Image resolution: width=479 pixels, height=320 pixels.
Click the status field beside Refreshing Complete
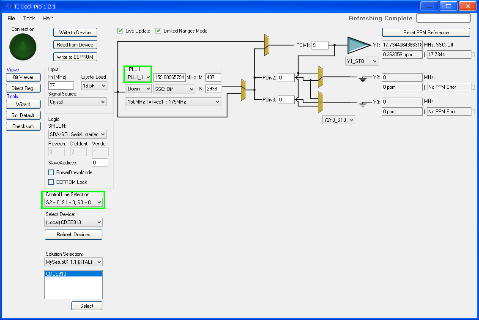click(x=443, y=18)
